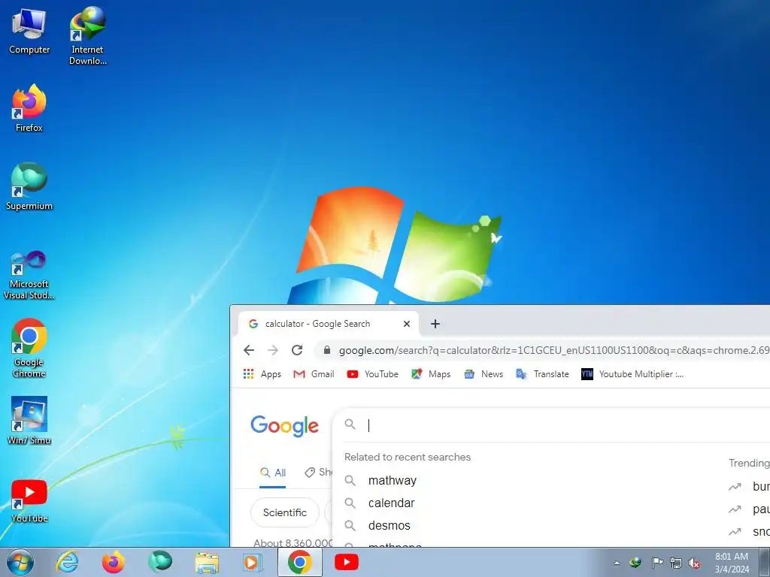
Task: Choose the desmos search suggestion
Action: (x=390, y=525)
